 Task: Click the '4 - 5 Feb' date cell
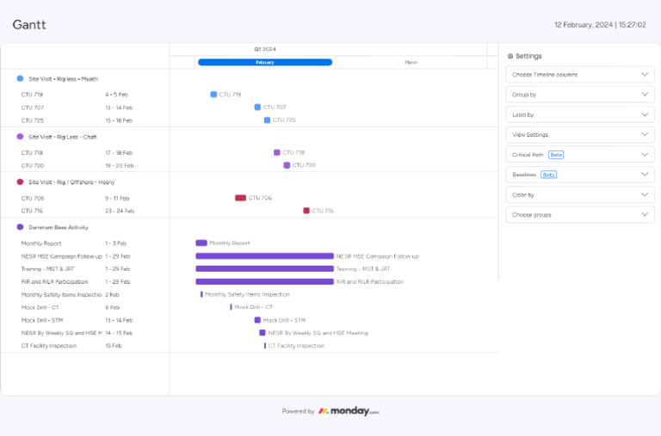pos(117,95)
